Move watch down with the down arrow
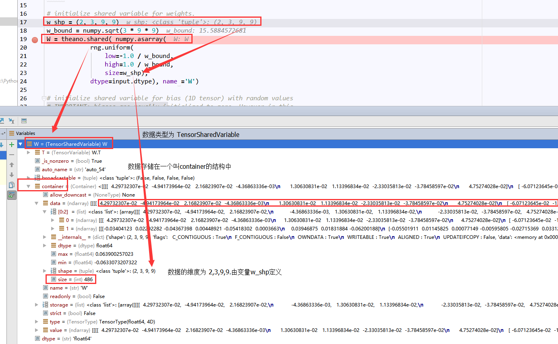 12,175
